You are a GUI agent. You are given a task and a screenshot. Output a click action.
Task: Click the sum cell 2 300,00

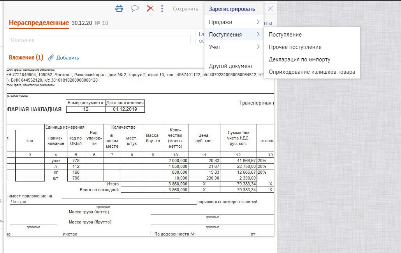[238, 178]
